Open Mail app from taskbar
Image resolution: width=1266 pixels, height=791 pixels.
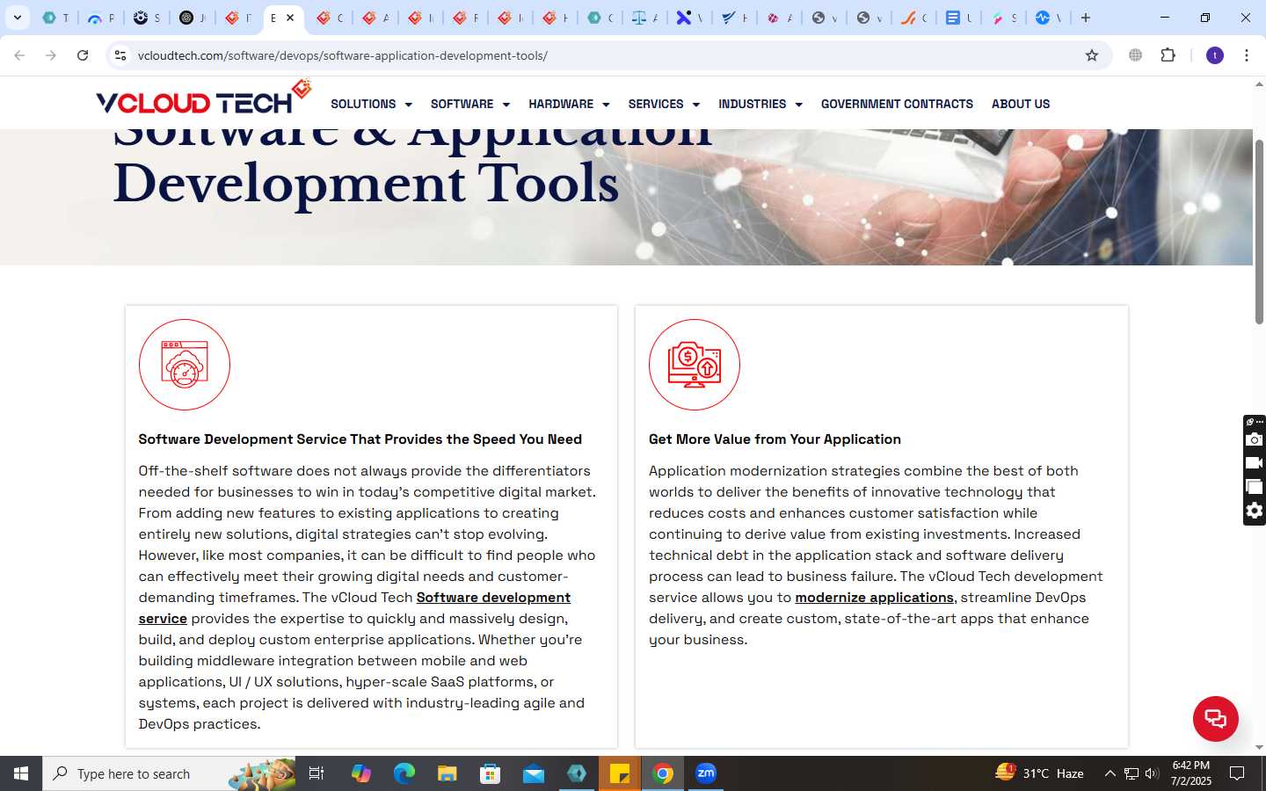(534, 773)
